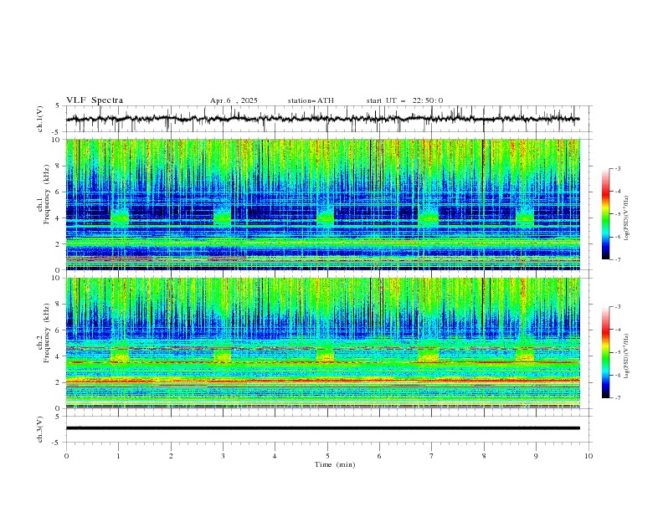Viewport: 663px width, 512px height.
Task: Click the upper colorbar '-7' tick label
Action: pos(618,259)
